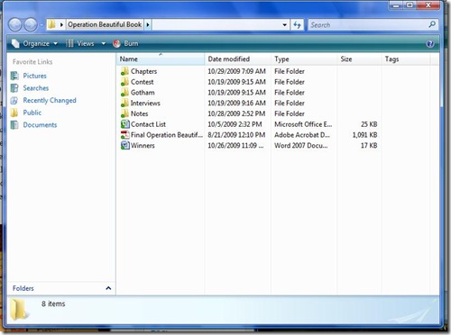Select the Winners Word document icon

pyautogui.click(x=124, y=145)
